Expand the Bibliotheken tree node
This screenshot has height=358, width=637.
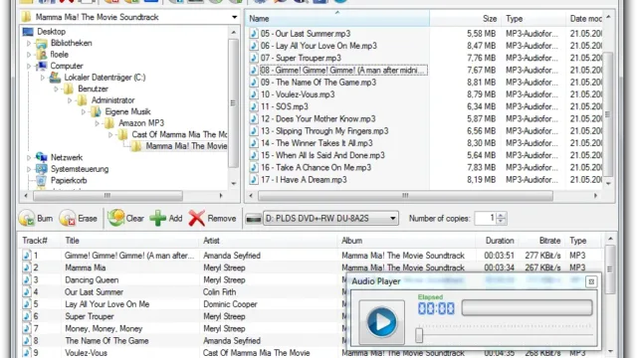pyautogui.click(x=29, y=43)
